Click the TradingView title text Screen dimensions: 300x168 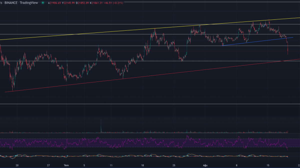coord(29,3)
